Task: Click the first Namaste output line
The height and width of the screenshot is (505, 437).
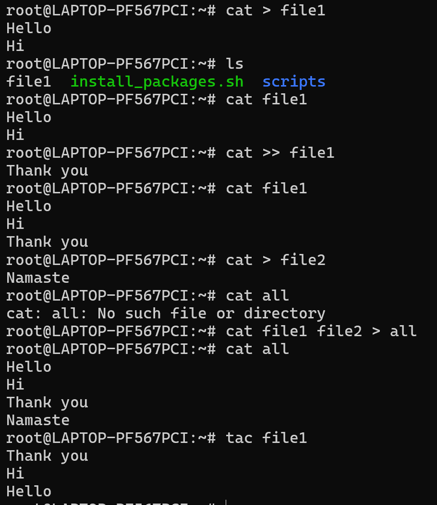Action: pos(38,278)
